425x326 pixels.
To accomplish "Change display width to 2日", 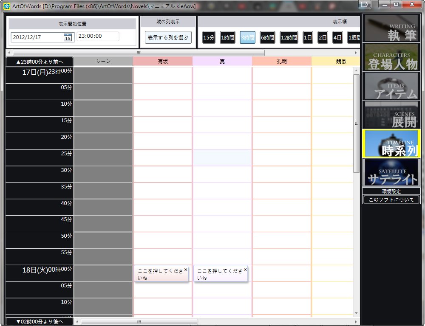I will (323, 38).
